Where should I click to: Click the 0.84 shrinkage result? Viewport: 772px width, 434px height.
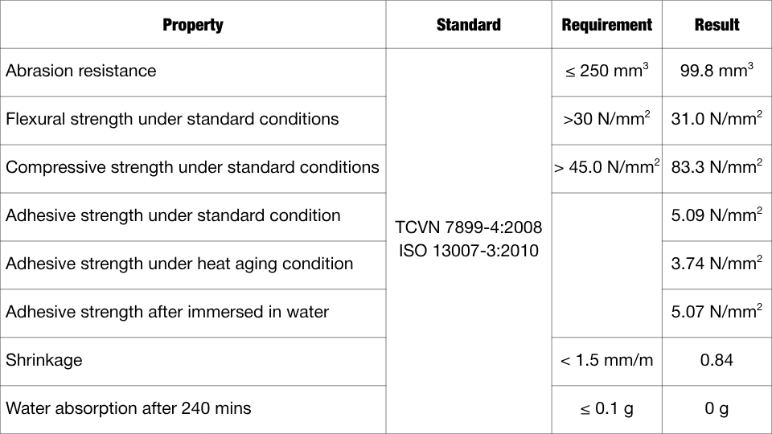tap(717, 360)
